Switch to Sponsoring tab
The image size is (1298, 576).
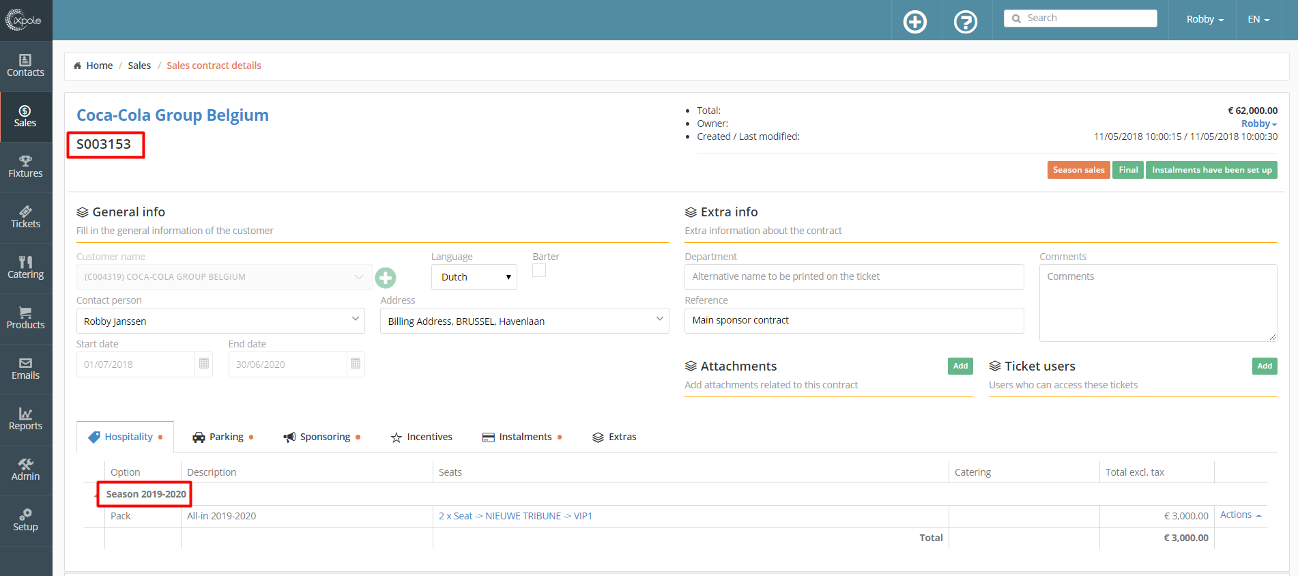(x=322, y=437)
